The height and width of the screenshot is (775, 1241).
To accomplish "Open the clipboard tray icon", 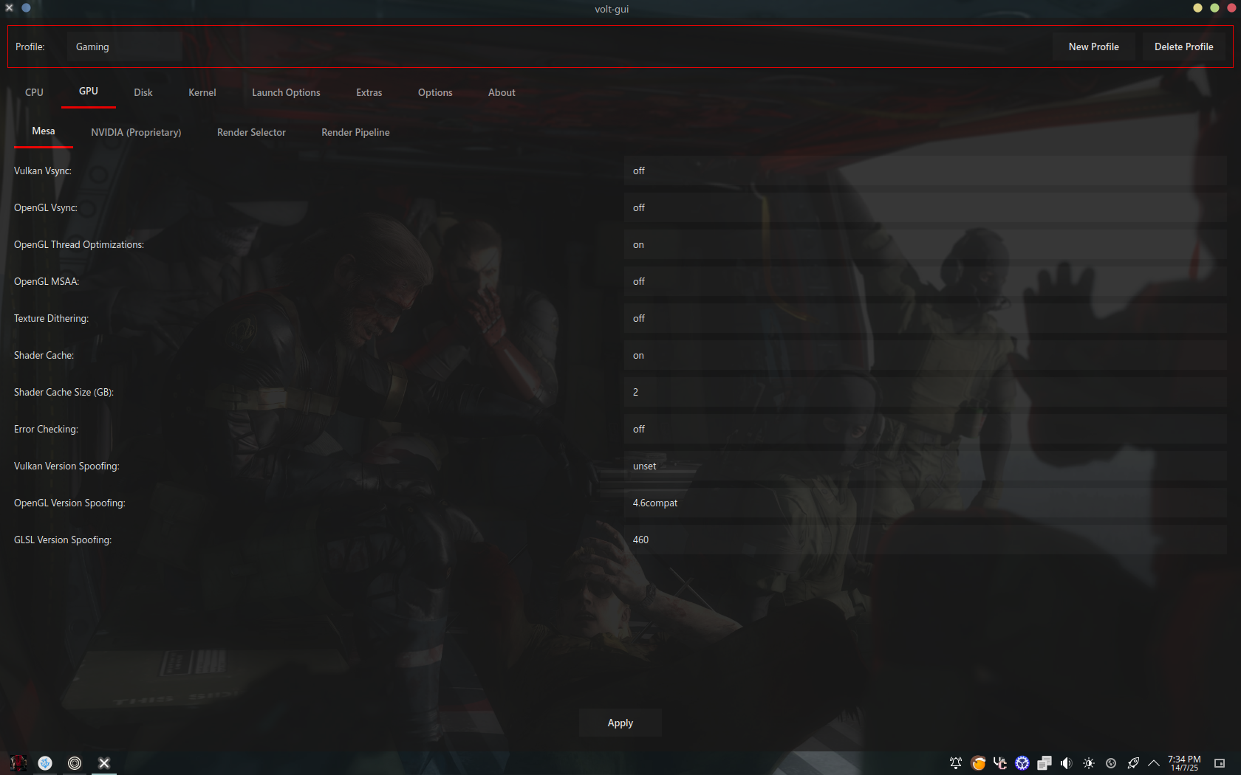I will [x=1045, y=763].
